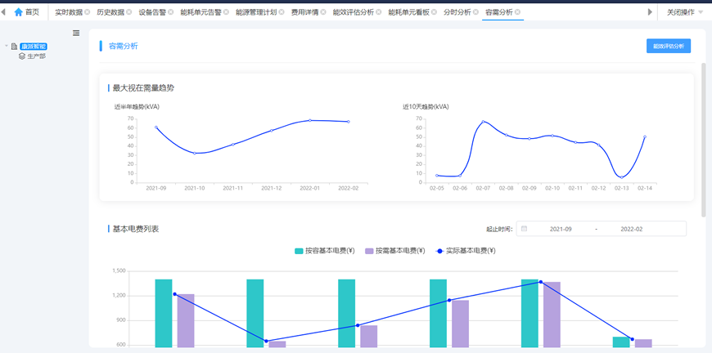Viewport: 712px width, 353px height.
Task: Click the 02-13 low point on 10-day chart
Action: 622,177
